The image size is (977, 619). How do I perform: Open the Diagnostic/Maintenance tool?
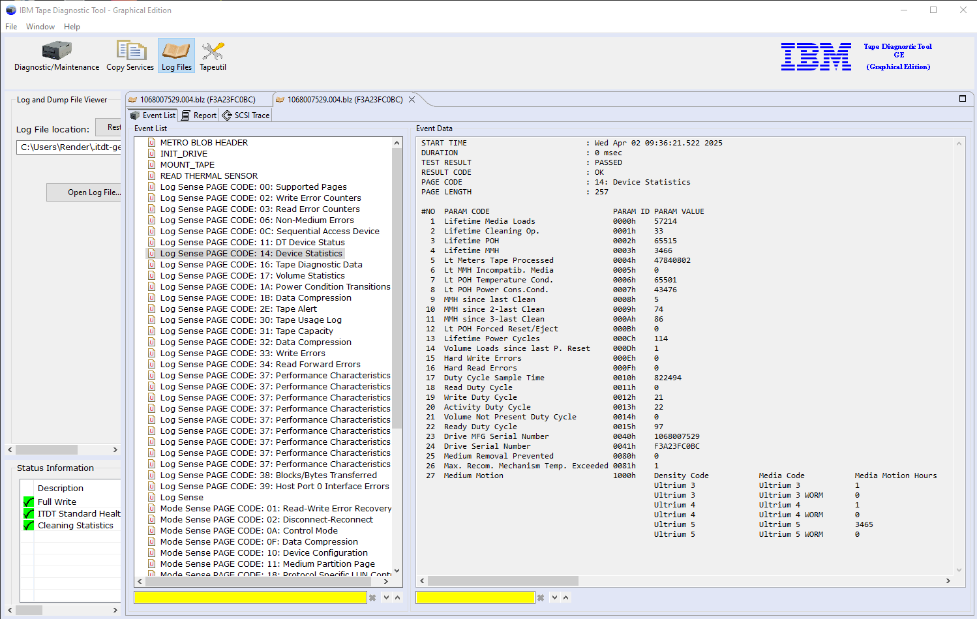[57, 56]
